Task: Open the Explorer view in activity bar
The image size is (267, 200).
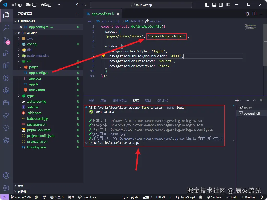Action: point(6,15)
